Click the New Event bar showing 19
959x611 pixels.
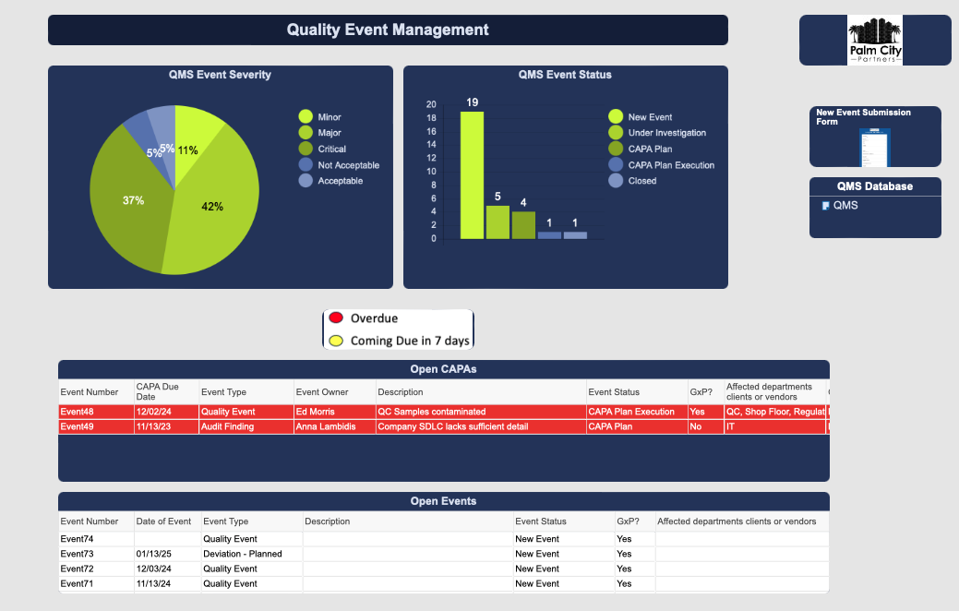[472, 175]
